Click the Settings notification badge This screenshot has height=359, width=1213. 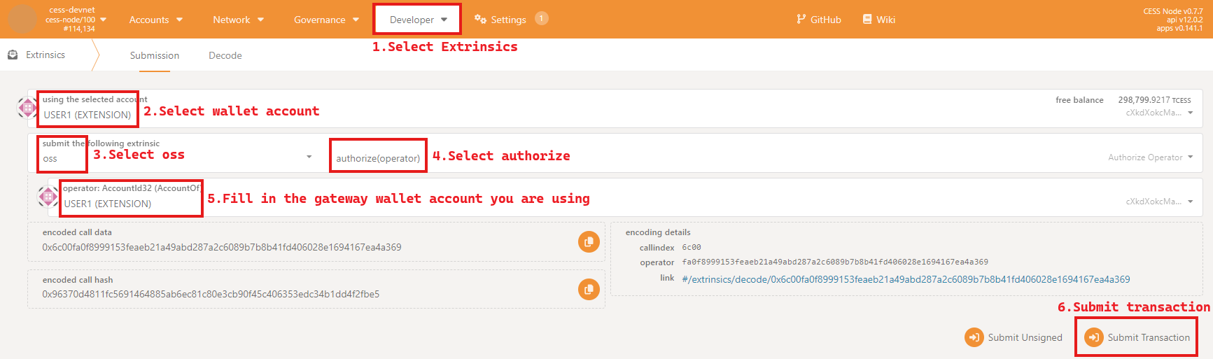[542, 18]
